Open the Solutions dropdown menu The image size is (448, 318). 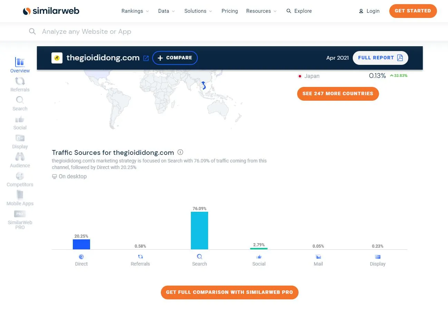point(198,11)
